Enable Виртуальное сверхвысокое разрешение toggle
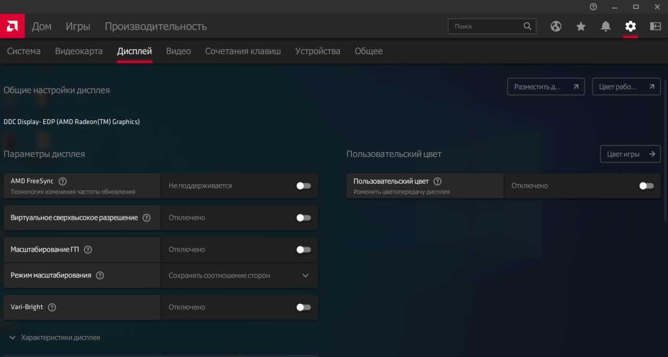 pos(303,218)
